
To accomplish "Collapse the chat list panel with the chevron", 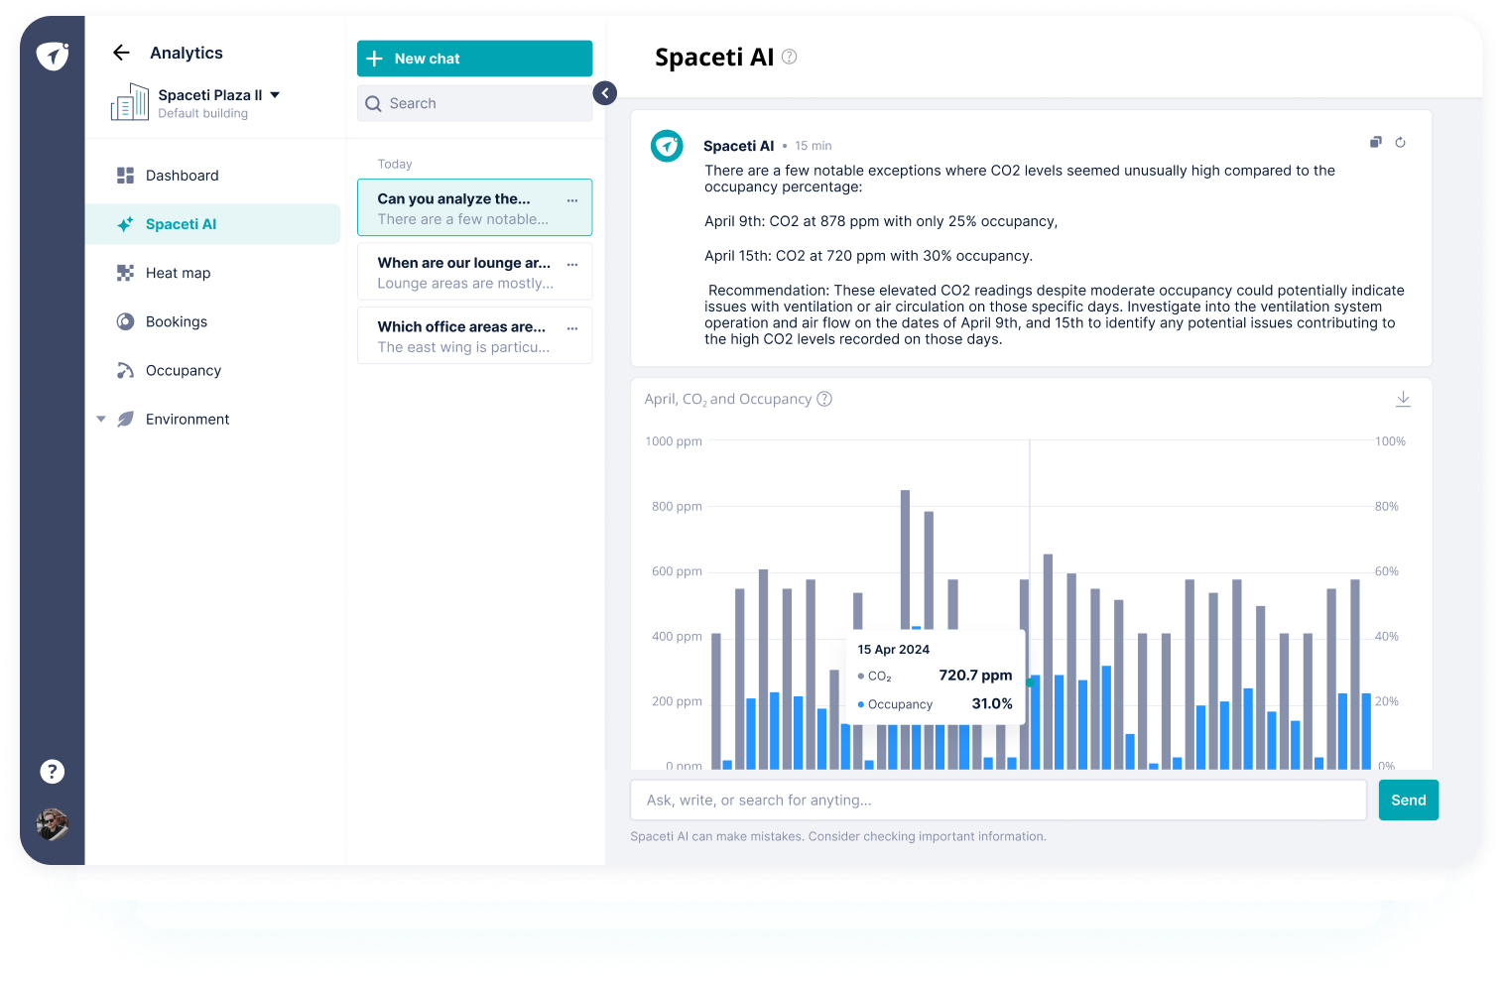I will point(605,93).
